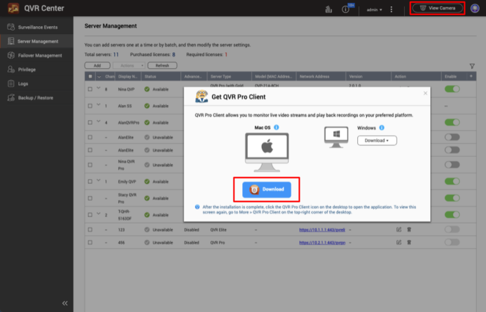Click the QVR Center logo icon
Image resolution: width=486 pixels, height=312 pixels.
pos(13,8)
